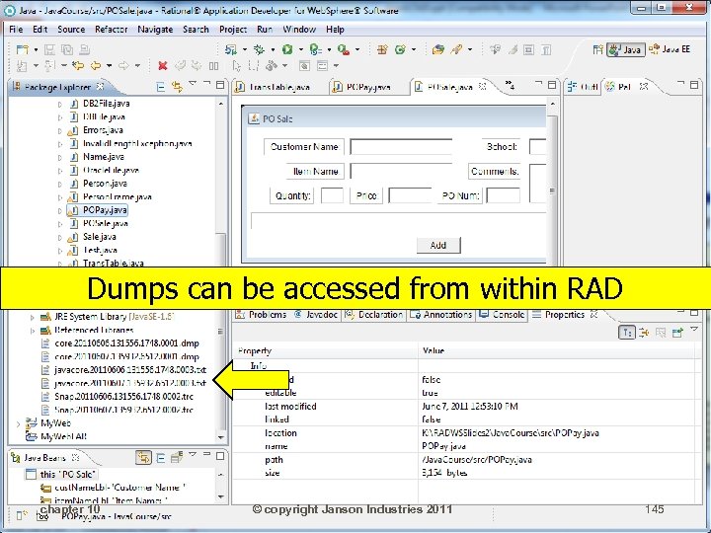Click the Search flashlight toolbar icon
Image resolution: width=711 pixels, height=533 pixels.
tap(456, 49)
